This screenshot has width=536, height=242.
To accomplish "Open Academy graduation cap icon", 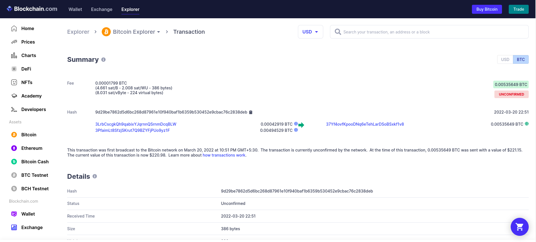I will (x=14, y=96).
